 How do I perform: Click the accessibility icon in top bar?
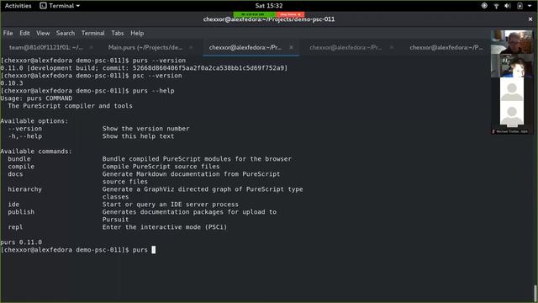point(484,6)
